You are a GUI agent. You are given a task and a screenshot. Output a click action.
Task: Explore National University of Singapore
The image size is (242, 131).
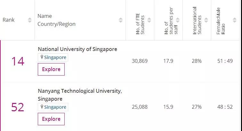click(51, 69)
